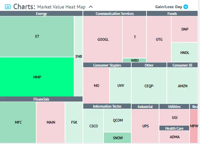Click the Market Value Heat Map title
This screenshot has width=200, height=144.
pos(61,7)
